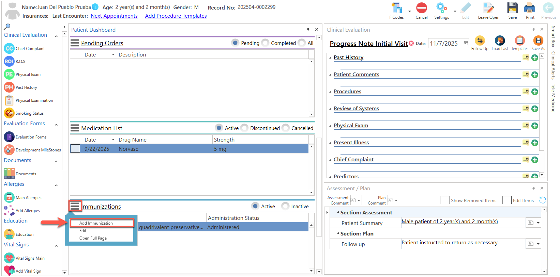The height and width of the screenshot is (277, 560).
Task: Open the Documents binders icon
Action: [9, 174]
